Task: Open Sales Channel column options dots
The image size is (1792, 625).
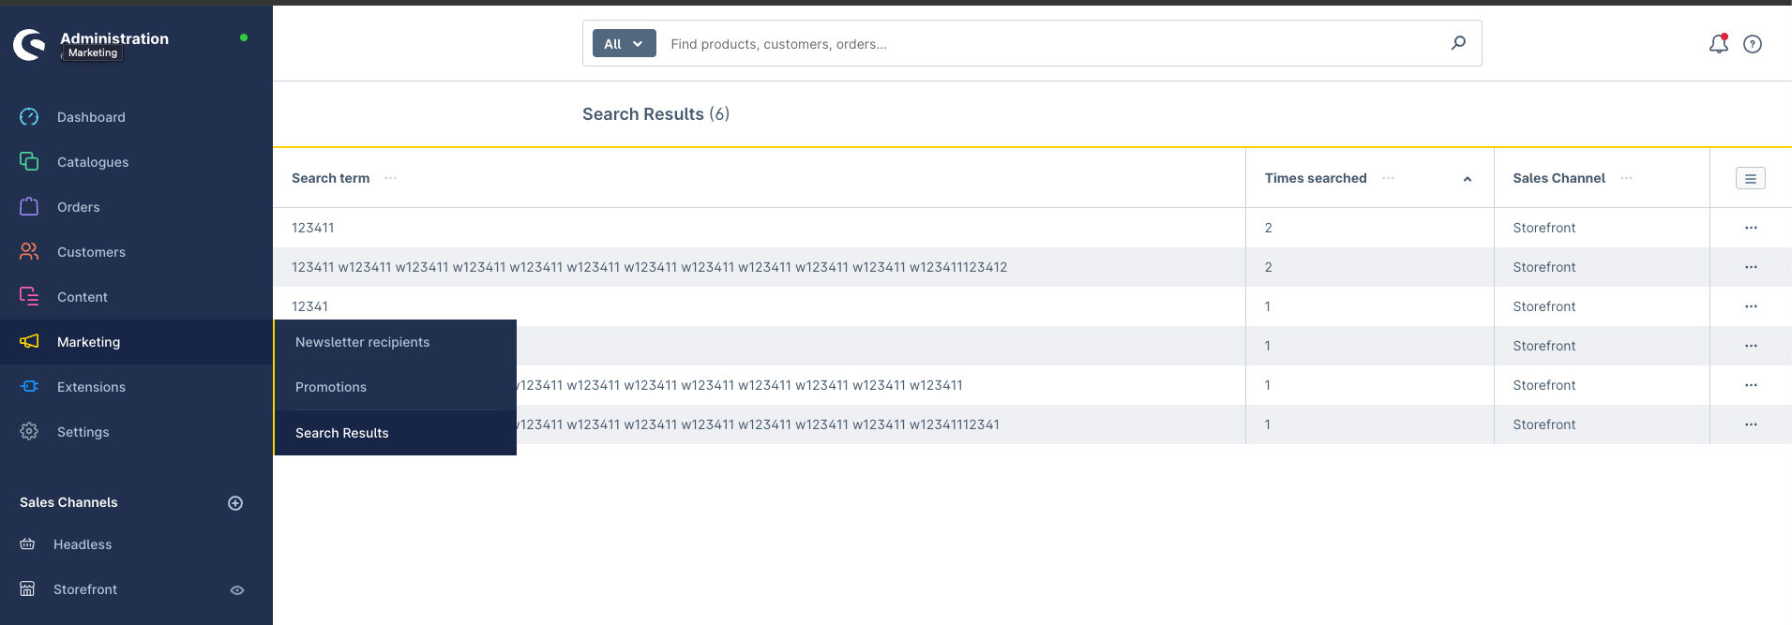Action: point(1627,178)
